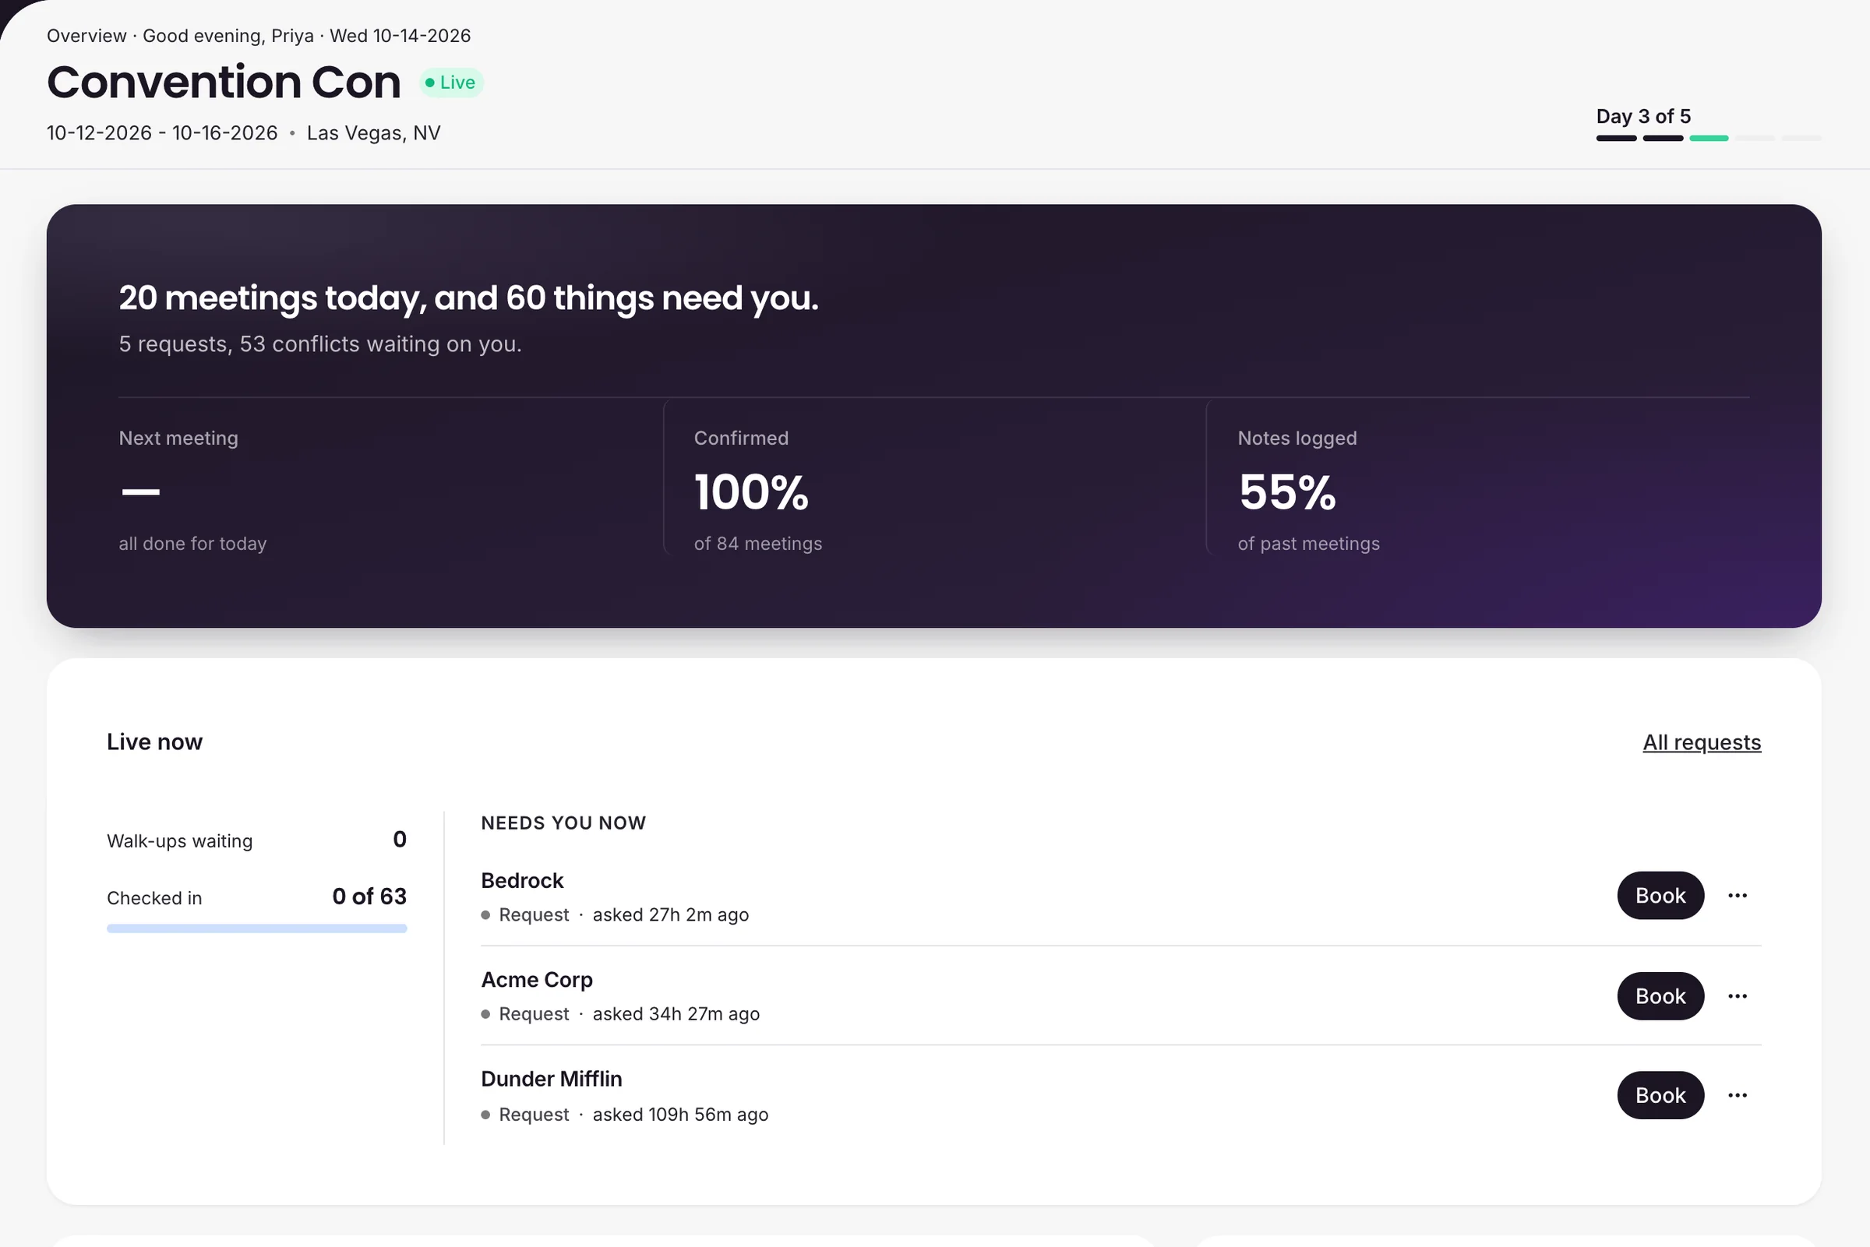Select the Dunder Mifflin company name
The image size is (1870, 1247).
pyautogui.click(x=551, y=1080)
